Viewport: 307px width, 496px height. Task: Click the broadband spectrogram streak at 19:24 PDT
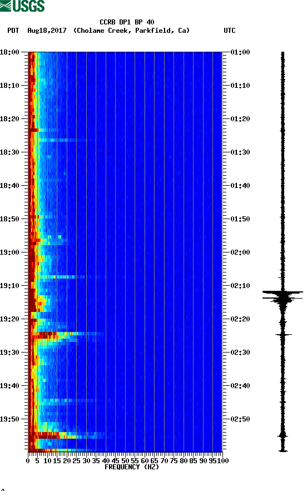(x=67, y=334)
